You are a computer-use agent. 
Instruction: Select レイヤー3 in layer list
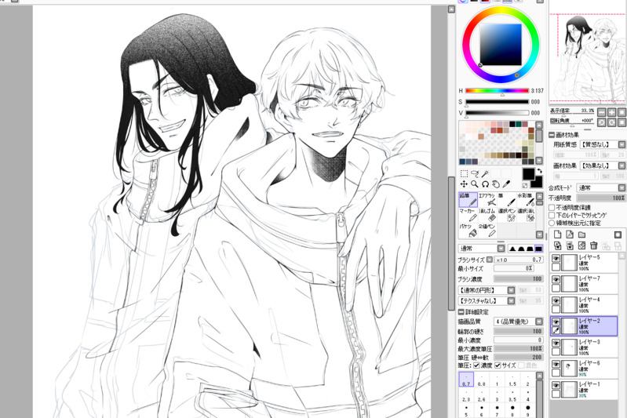(x=584, y=347)
